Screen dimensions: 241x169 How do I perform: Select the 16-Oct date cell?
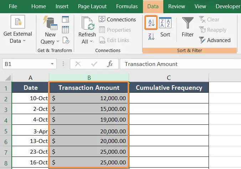(x=30, y=162)
